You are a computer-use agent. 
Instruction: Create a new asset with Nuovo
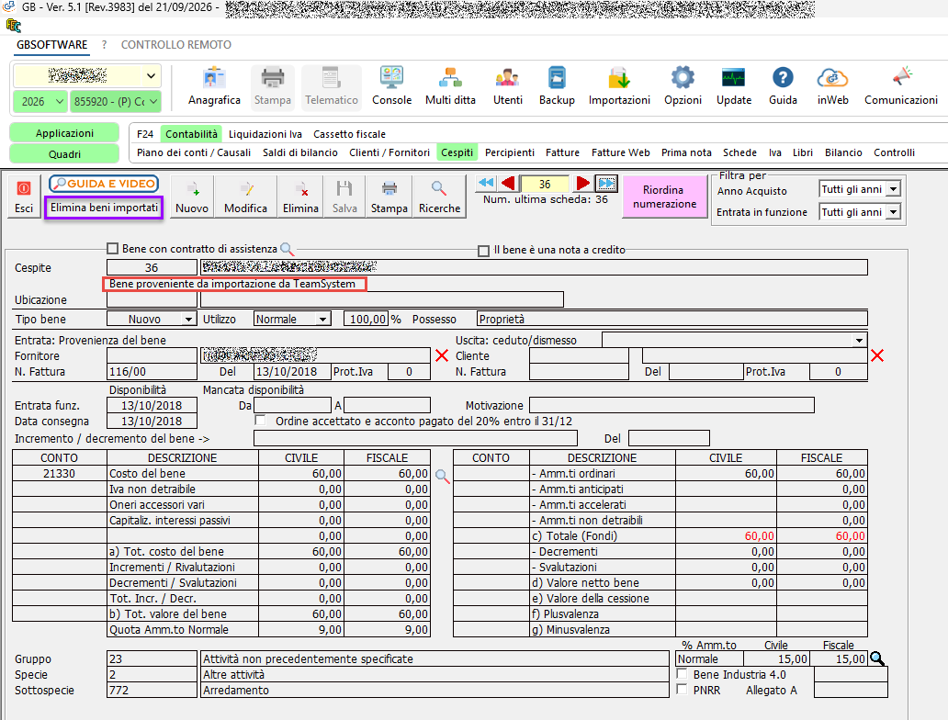[192, 197]
